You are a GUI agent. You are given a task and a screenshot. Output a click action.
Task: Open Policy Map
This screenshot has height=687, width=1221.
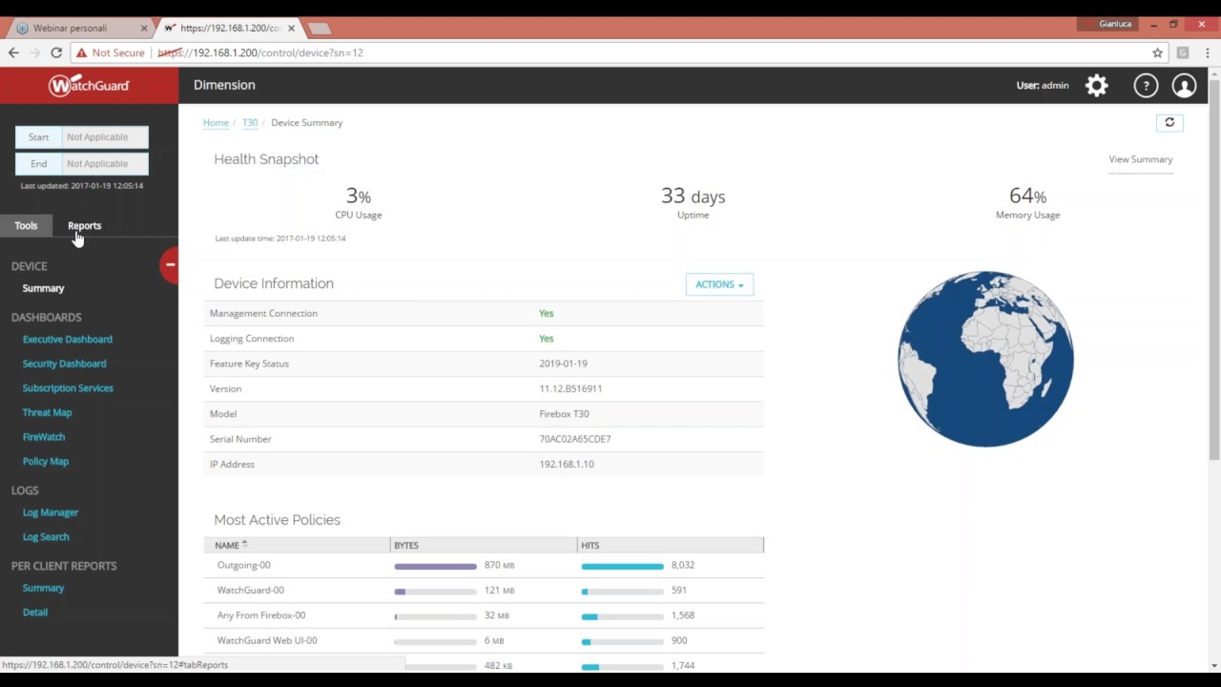(46, 462)
